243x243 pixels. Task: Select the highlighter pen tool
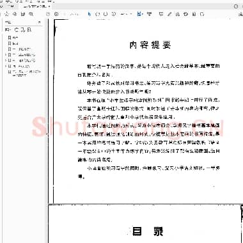[x=169, y=14]
